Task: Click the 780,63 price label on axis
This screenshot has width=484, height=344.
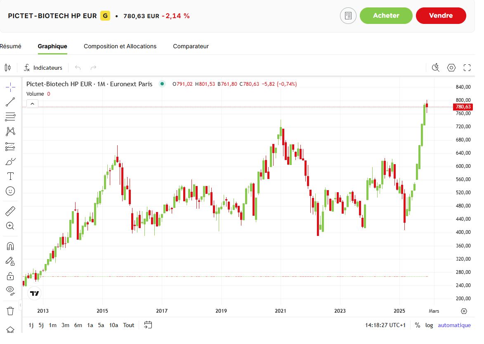Action: [463, 107]
